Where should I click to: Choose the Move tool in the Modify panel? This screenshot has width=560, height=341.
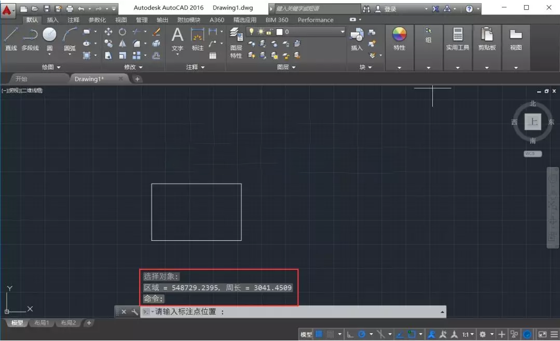pos(108,32)
